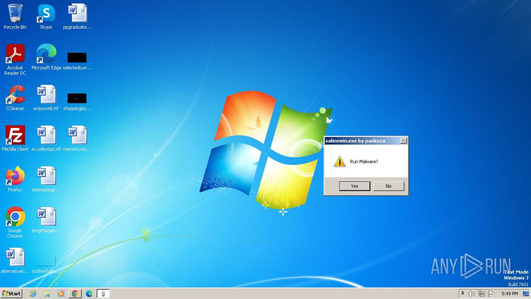The image size is (531, 299).
Task: Select the teenstructu document icon
Action: (x=77, y=139)
